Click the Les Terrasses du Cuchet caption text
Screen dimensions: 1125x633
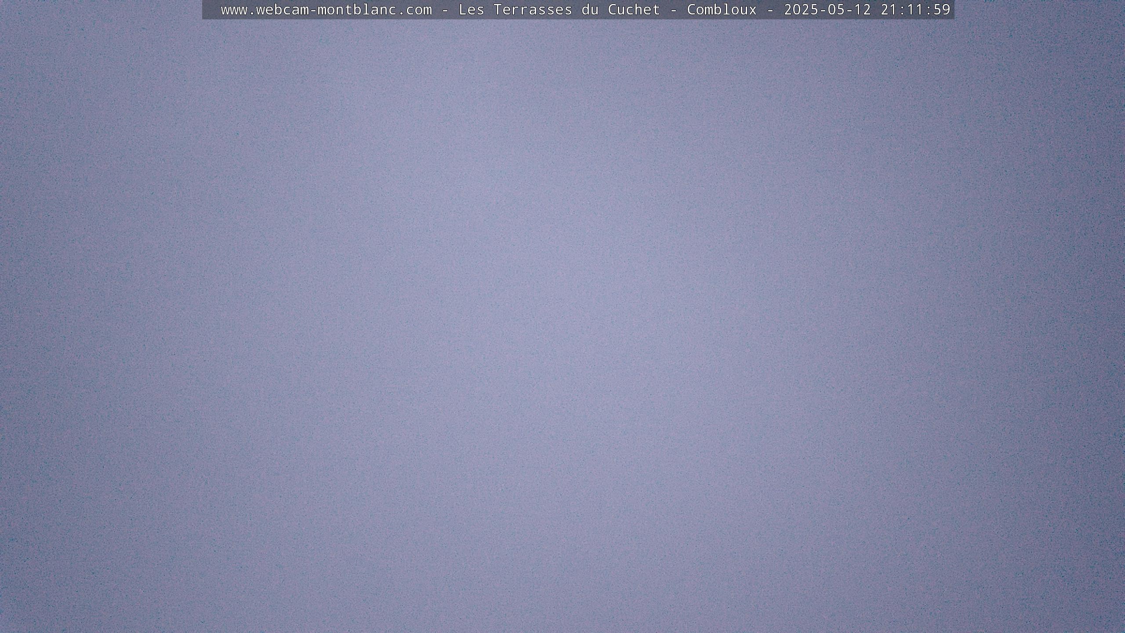point(559,10)
